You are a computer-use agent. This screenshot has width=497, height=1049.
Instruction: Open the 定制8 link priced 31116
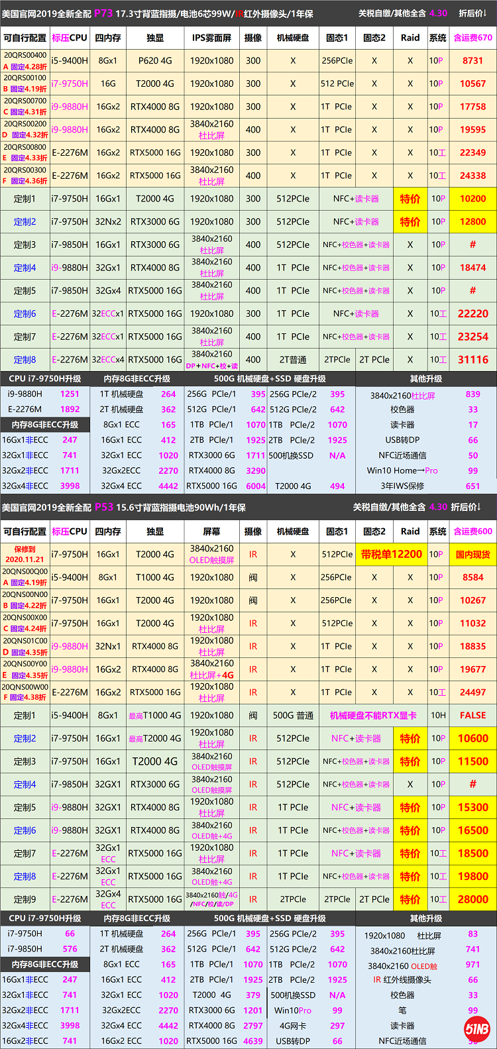point(25,360)
